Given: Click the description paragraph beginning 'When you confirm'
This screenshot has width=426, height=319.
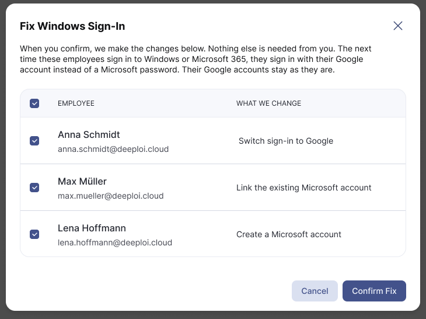Looking at the screenshot, I should coord(195,59).
